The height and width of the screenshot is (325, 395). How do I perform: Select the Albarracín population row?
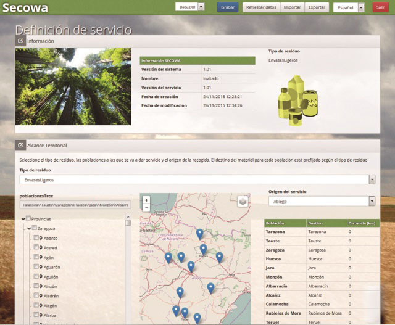click(322, 286)
